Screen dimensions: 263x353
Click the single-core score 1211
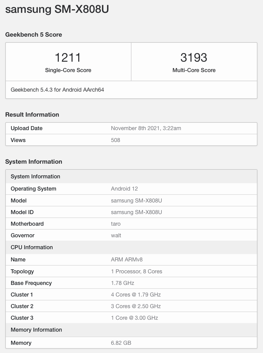68,57
